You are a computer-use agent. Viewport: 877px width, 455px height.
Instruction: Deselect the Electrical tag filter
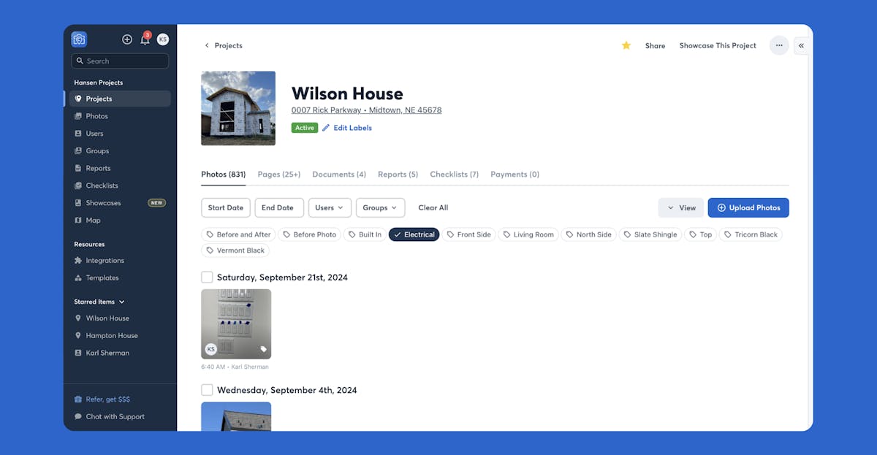point(414,234)
